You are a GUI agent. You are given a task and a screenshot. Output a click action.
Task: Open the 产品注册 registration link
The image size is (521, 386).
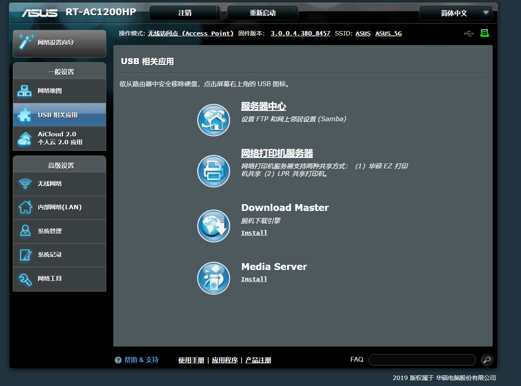point(258,360)
